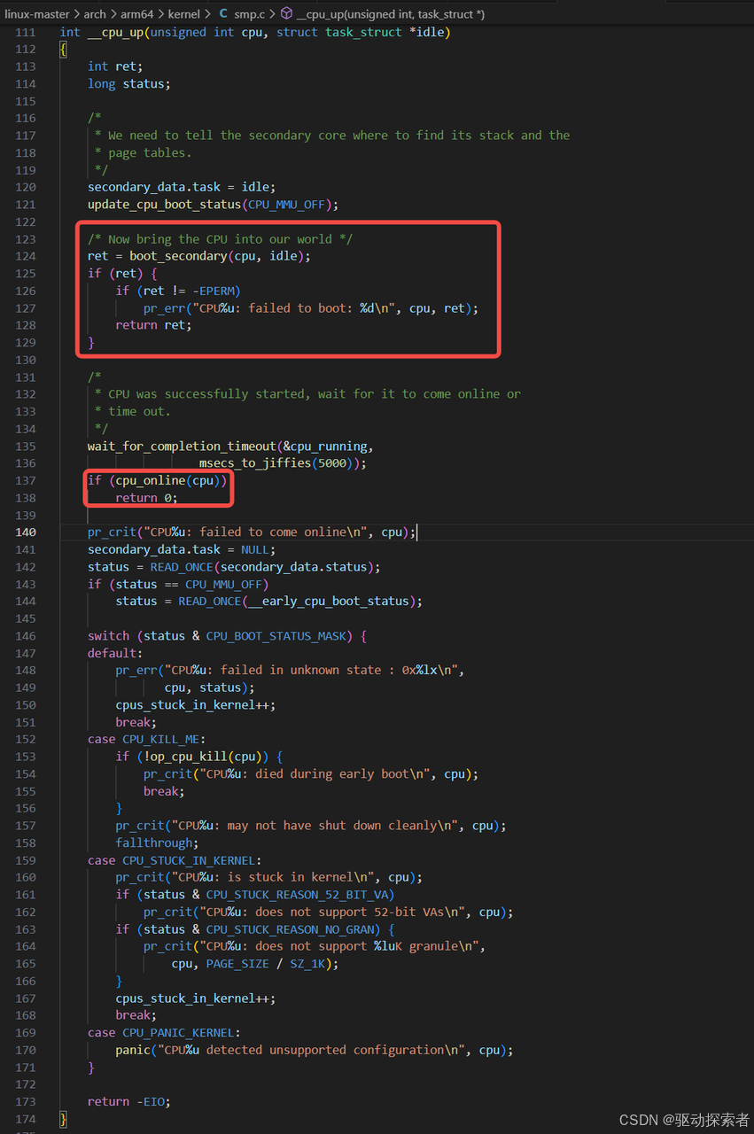Open the arch breadcrumb folder

95,14
